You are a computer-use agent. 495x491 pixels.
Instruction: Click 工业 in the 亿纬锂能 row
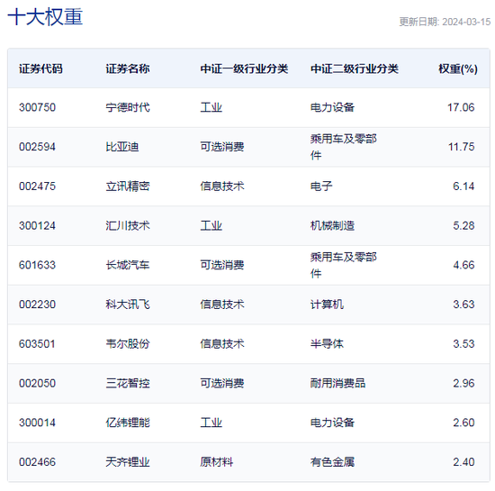point(211,423)
